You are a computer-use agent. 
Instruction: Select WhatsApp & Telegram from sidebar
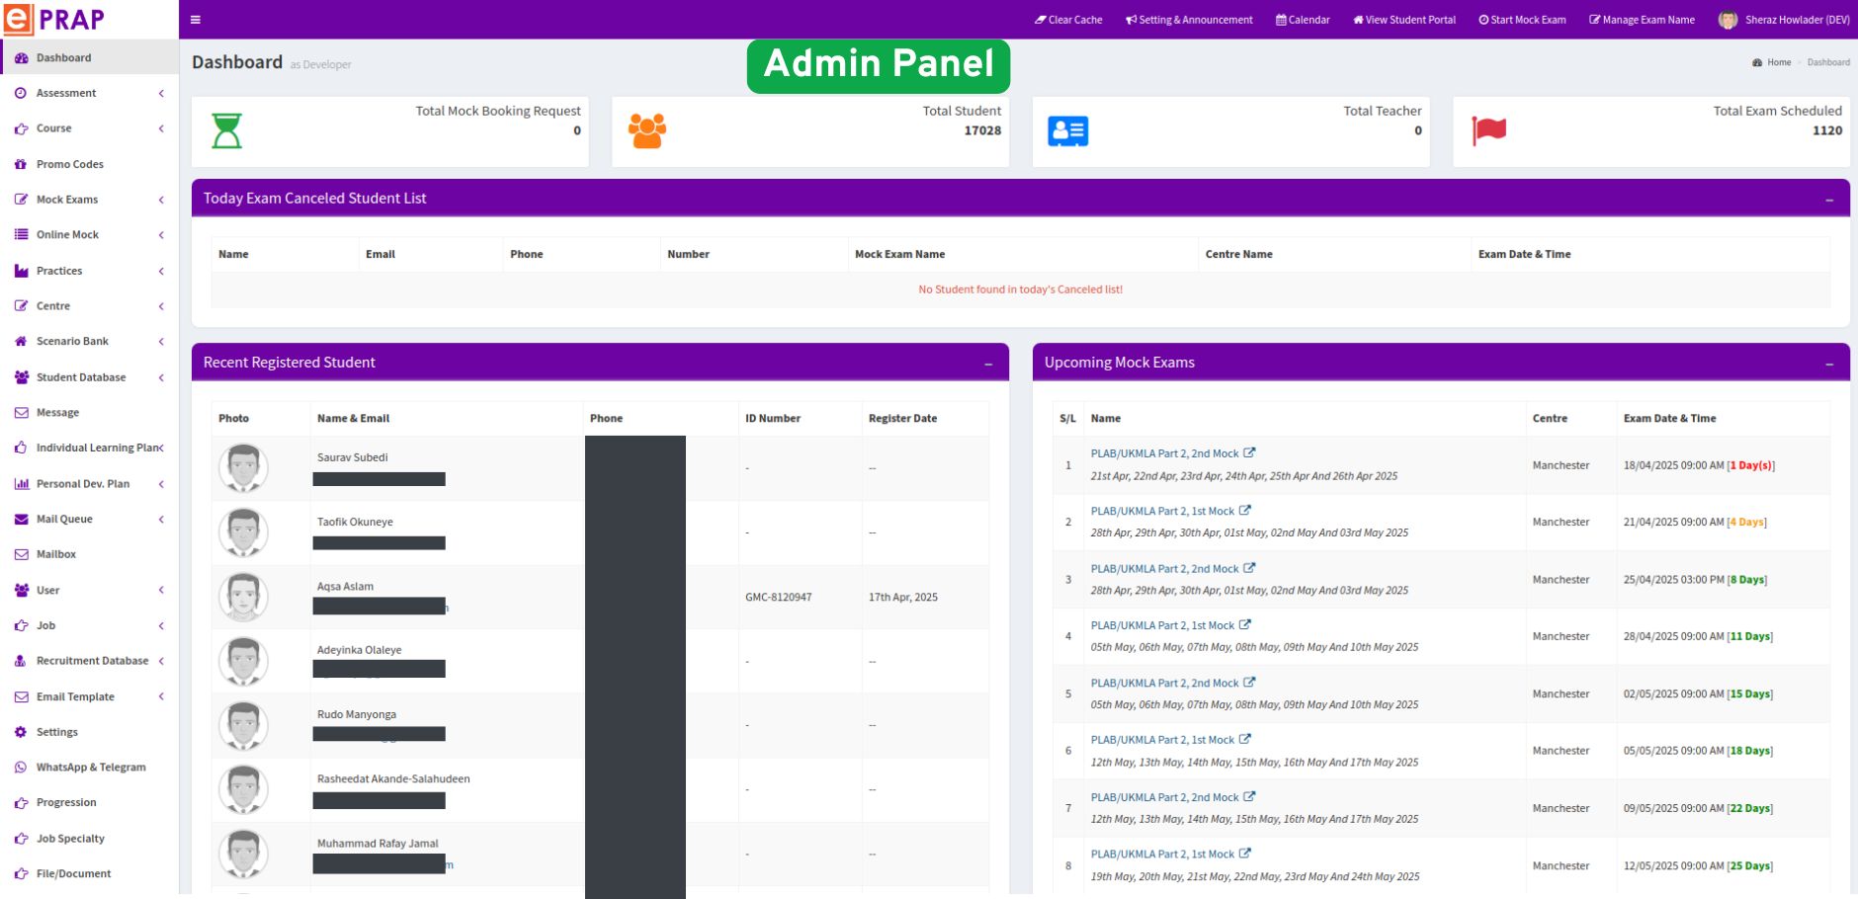click(x=91, y=768)
